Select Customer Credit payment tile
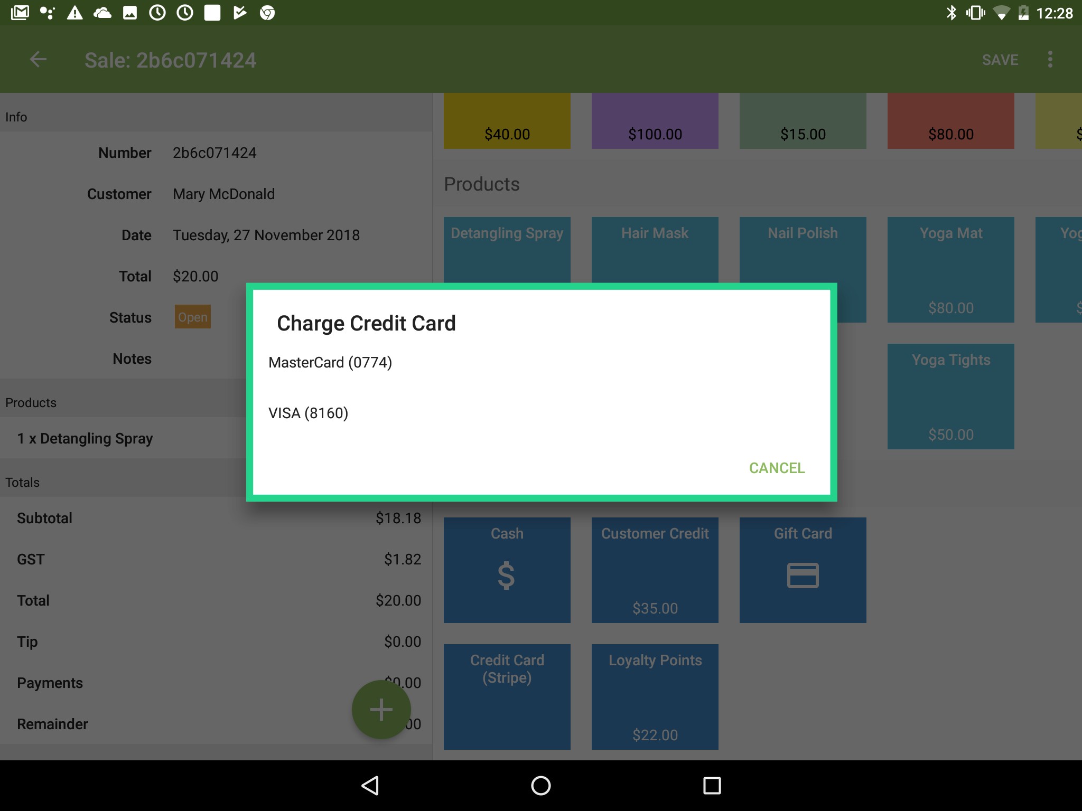The width and height of the screenshot is (1082, 811). pos(655,570)
